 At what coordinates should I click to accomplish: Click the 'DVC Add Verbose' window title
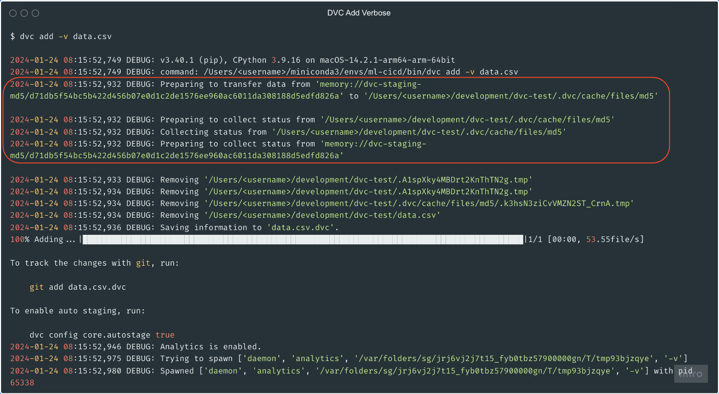(x=359, y=13)
